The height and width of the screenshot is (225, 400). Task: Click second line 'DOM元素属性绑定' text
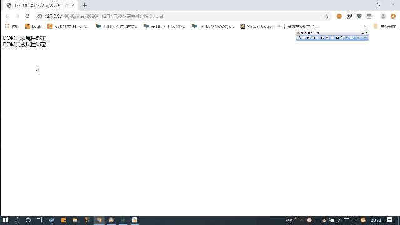click(x=24, y=44)
